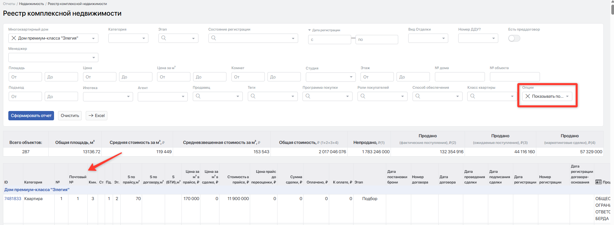Click the total objects value 287
Image resolution: width=614 pixels, height=225 pixels.
pos(26,152)
